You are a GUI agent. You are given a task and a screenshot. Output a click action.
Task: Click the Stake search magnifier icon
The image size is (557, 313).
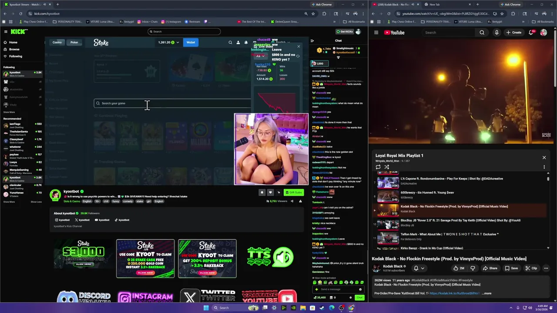[230, 43]
